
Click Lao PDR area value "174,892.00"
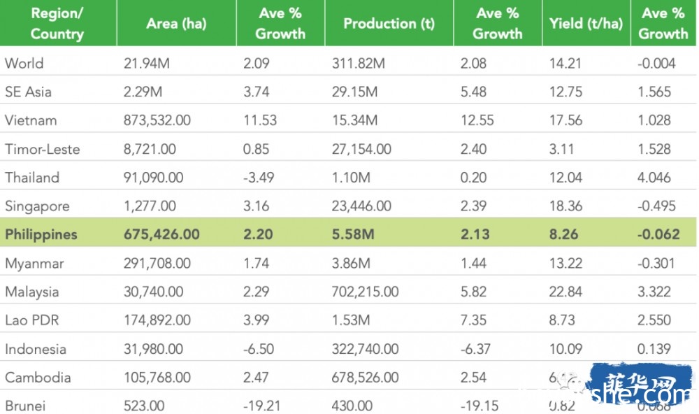pos(157,320)
